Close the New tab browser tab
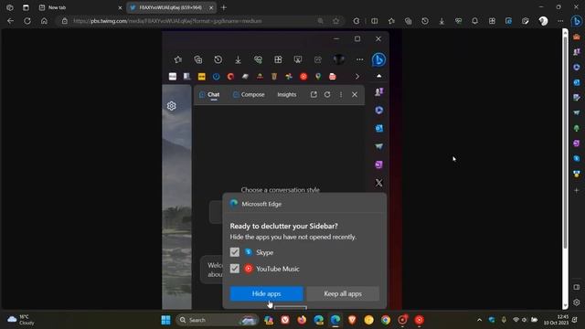The width and height of the screenshot is (585, 329). coord(120,7)
